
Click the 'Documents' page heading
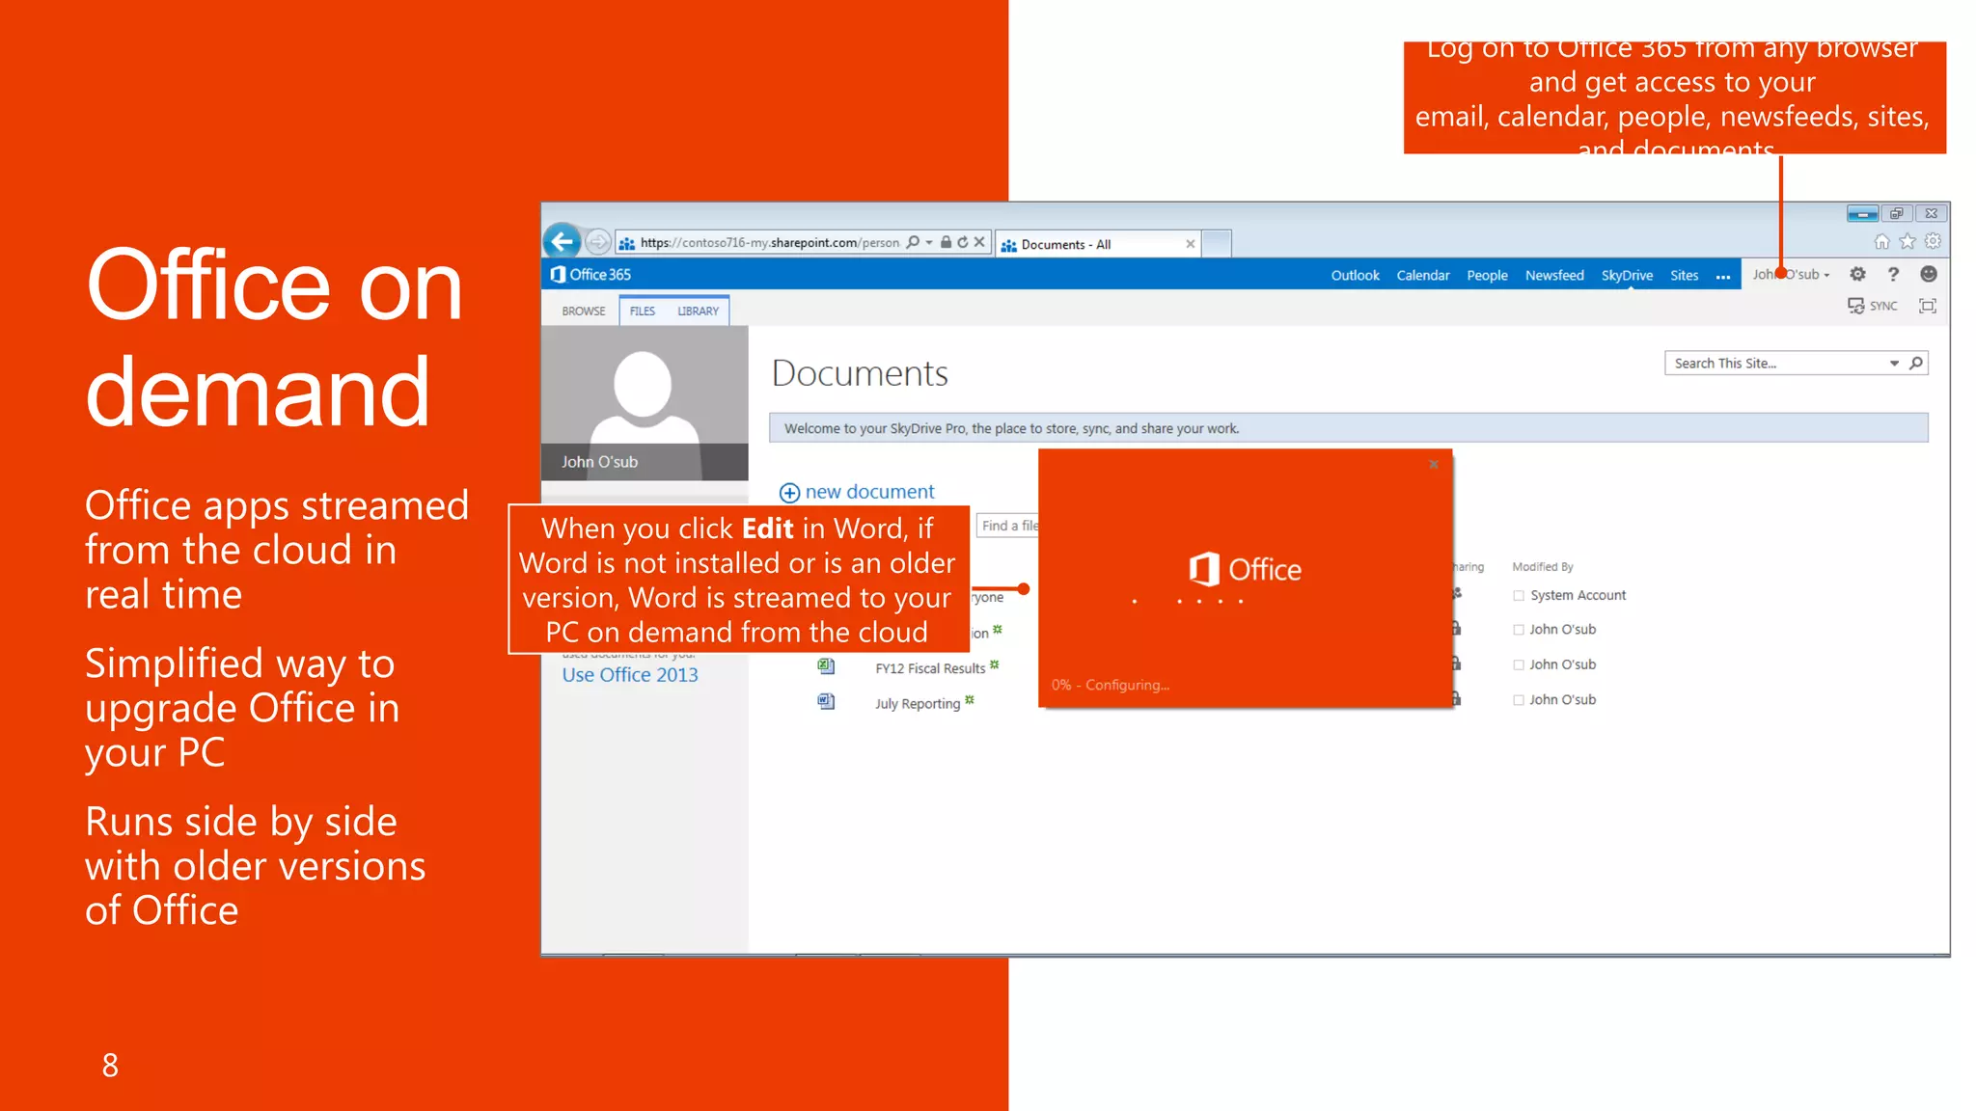[x=860, y=373]
